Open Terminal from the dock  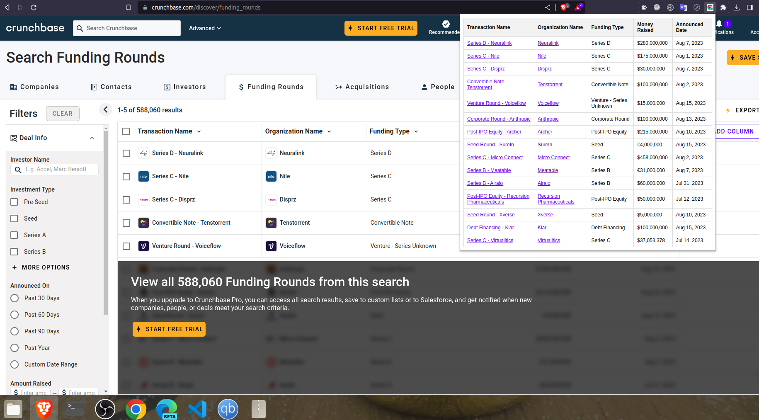pyautogui.click(x=75, y=409)
